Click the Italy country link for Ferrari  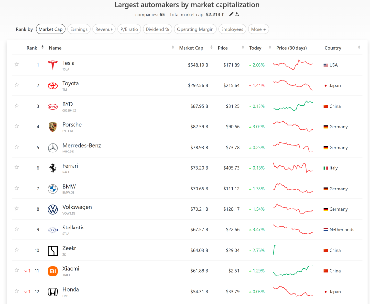331,168
